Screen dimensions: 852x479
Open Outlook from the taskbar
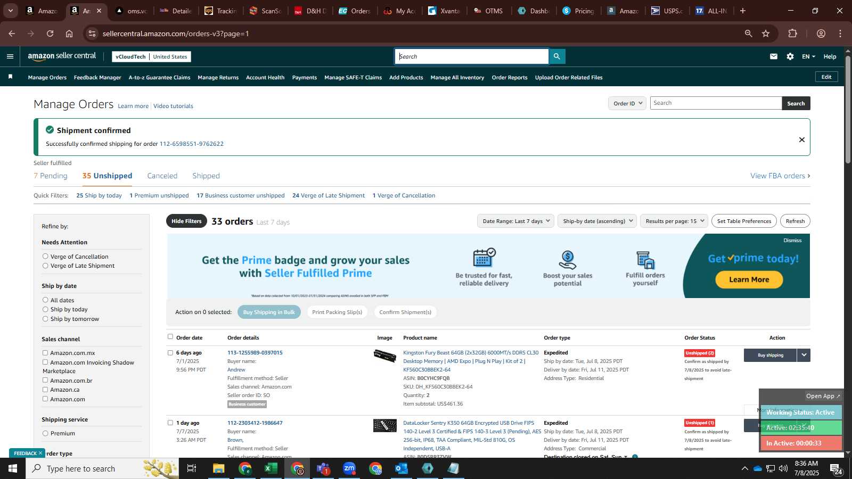[402, 468]
